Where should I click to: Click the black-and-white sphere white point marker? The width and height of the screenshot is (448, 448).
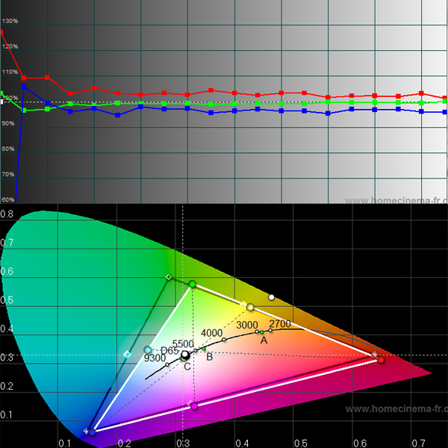click(x=185, y=355)
